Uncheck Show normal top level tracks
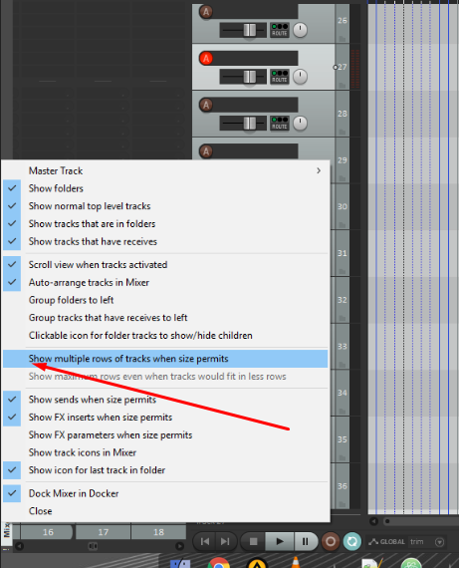Image resolution: width=459 pixels, height=568 pixels. [165, 206]
